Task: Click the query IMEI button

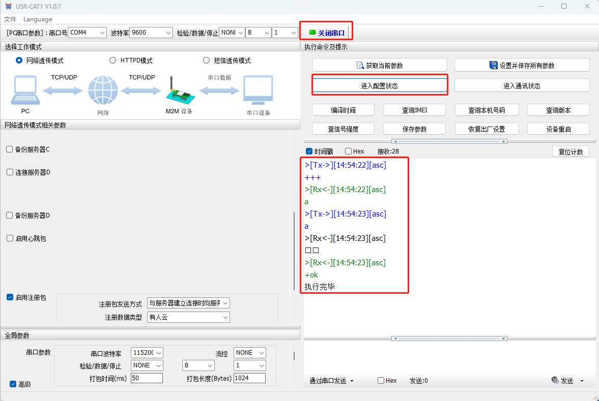Action: coord(414,110)
